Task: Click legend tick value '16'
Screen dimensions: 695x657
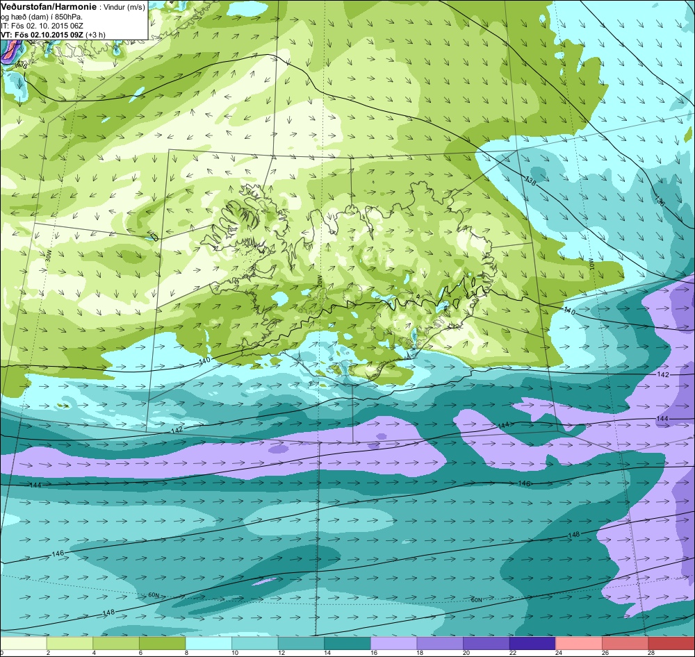Action: click(374, 653)
